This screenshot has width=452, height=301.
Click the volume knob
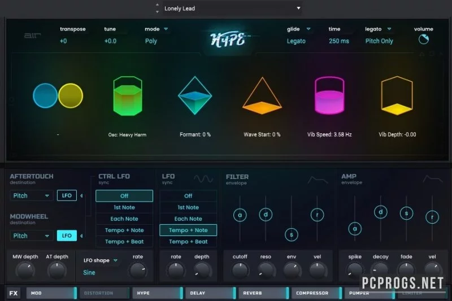click(x=423, y=40)
